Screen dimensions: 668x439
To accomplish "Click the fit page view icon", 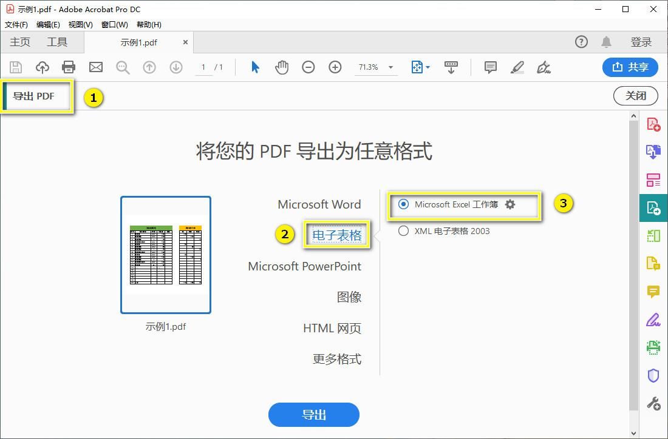I will (x=417, y=67).
